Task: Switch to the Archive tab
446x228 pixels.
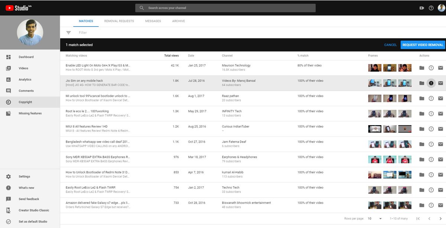Action: [x=178, y=21]
